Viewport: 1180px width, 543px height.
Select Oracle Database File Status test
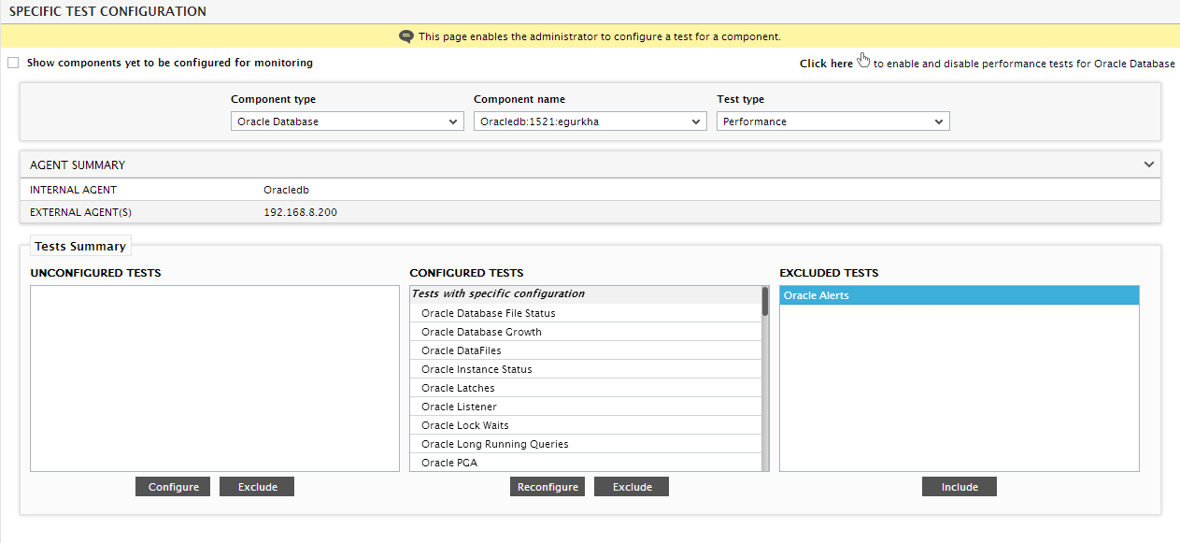point(586,313)
